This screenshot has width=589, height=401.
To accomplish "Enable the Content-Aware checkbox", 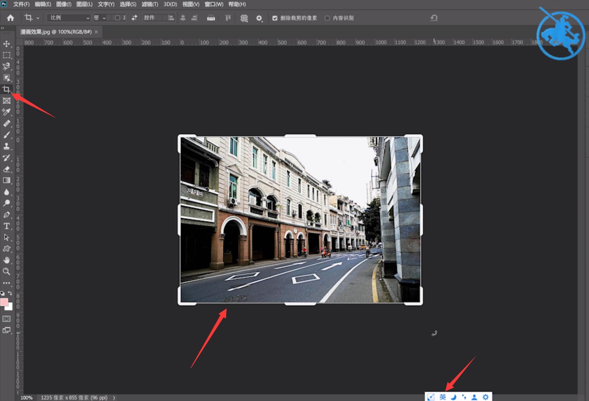I will point(327,18).
